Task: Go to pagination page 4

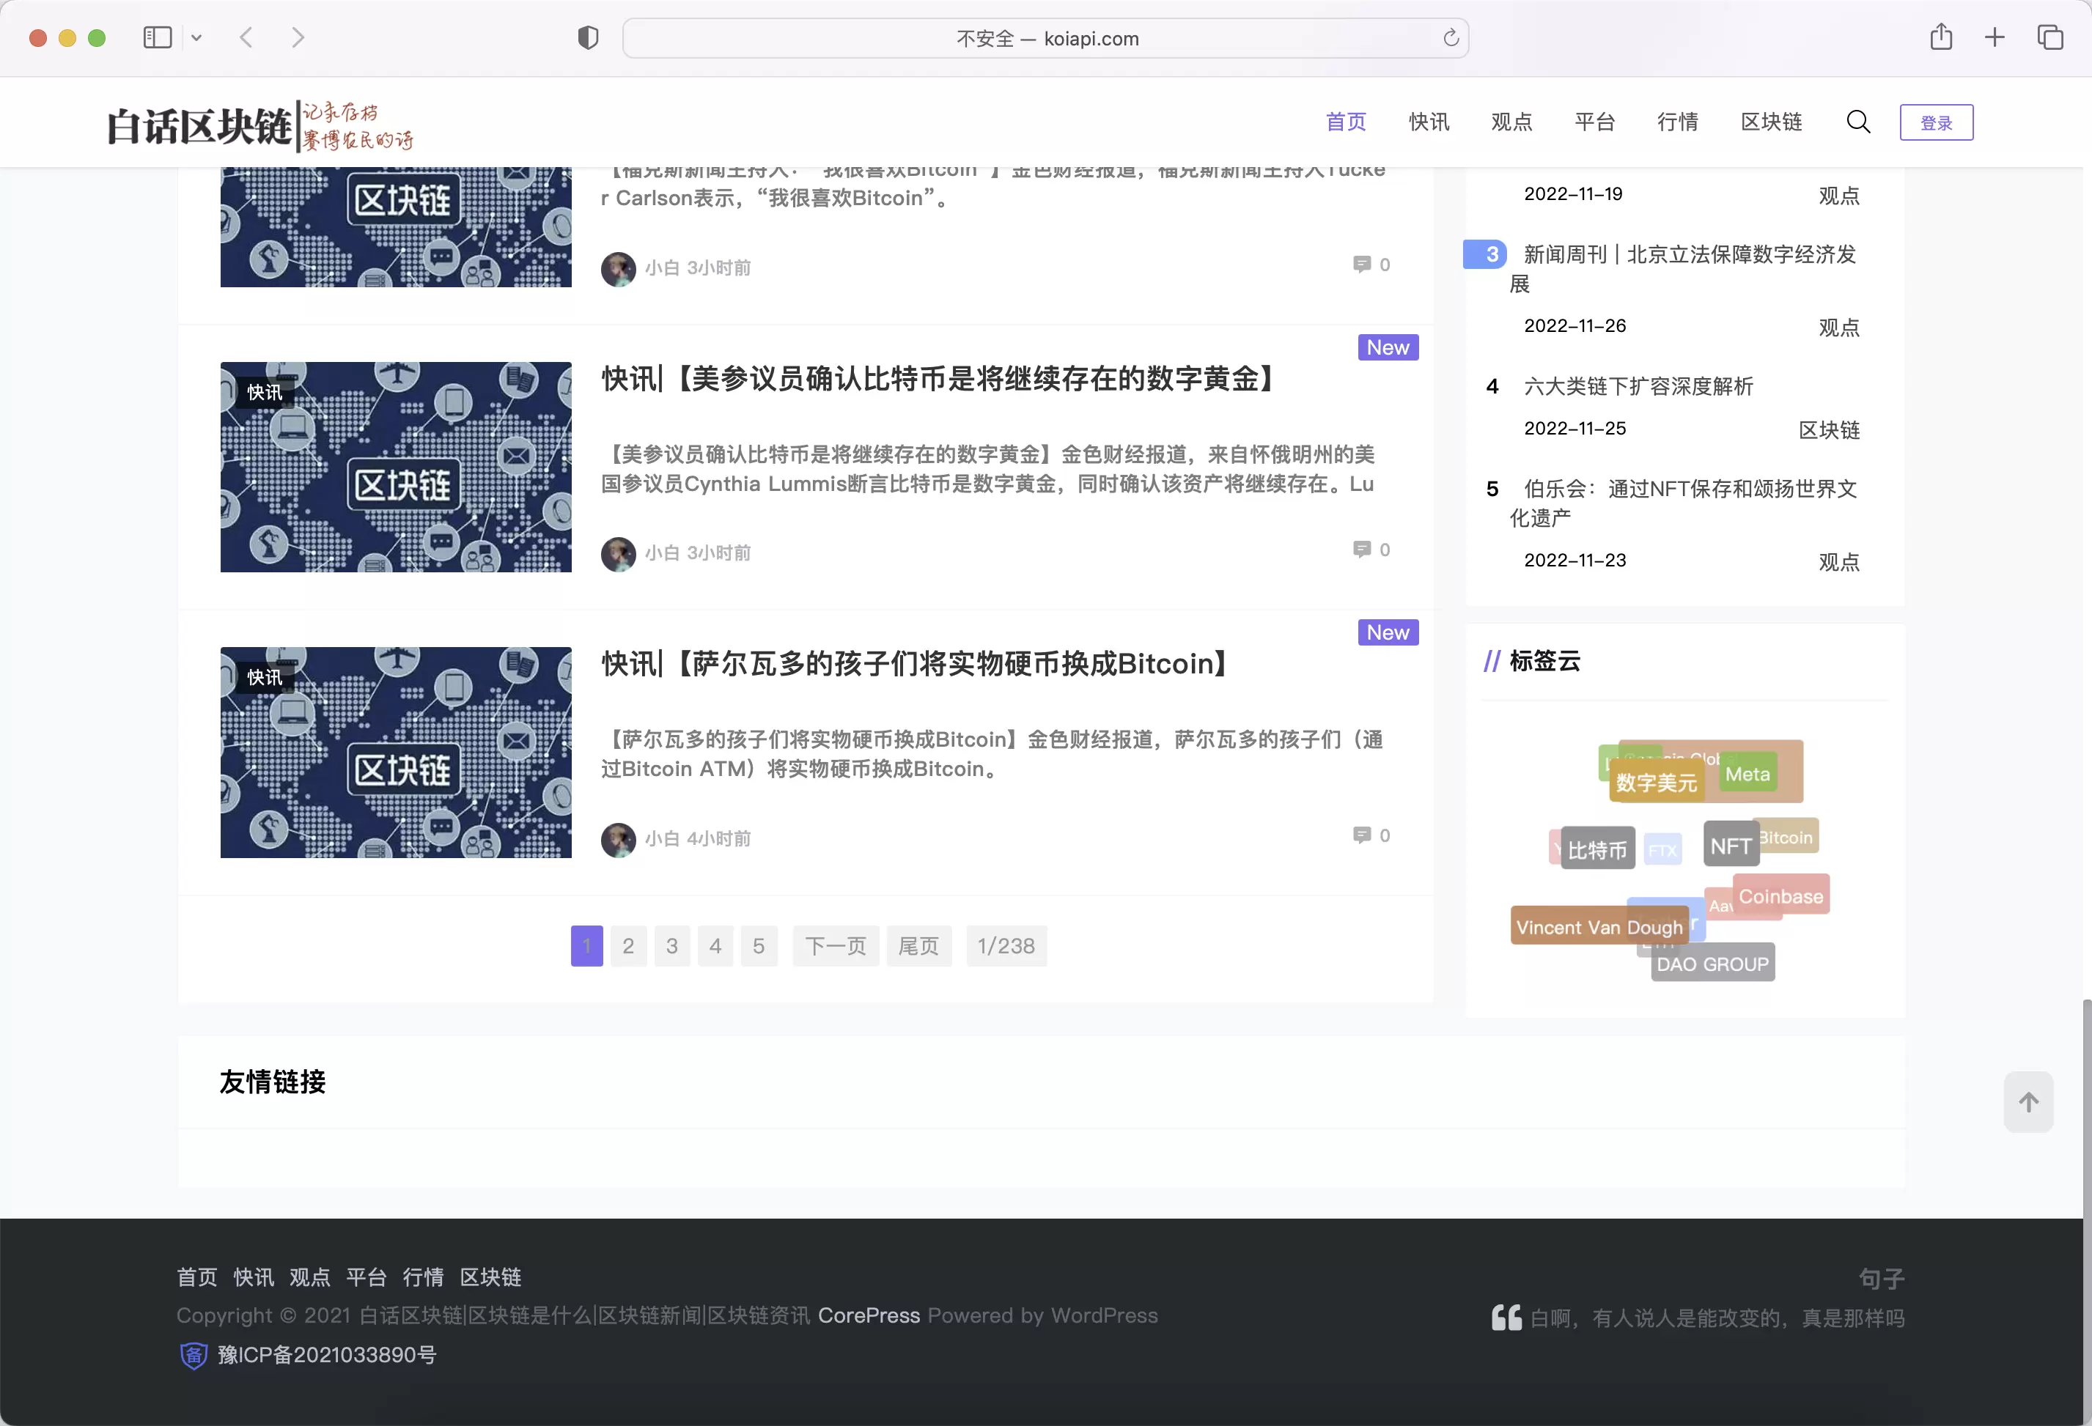Action: coord(715,947)
